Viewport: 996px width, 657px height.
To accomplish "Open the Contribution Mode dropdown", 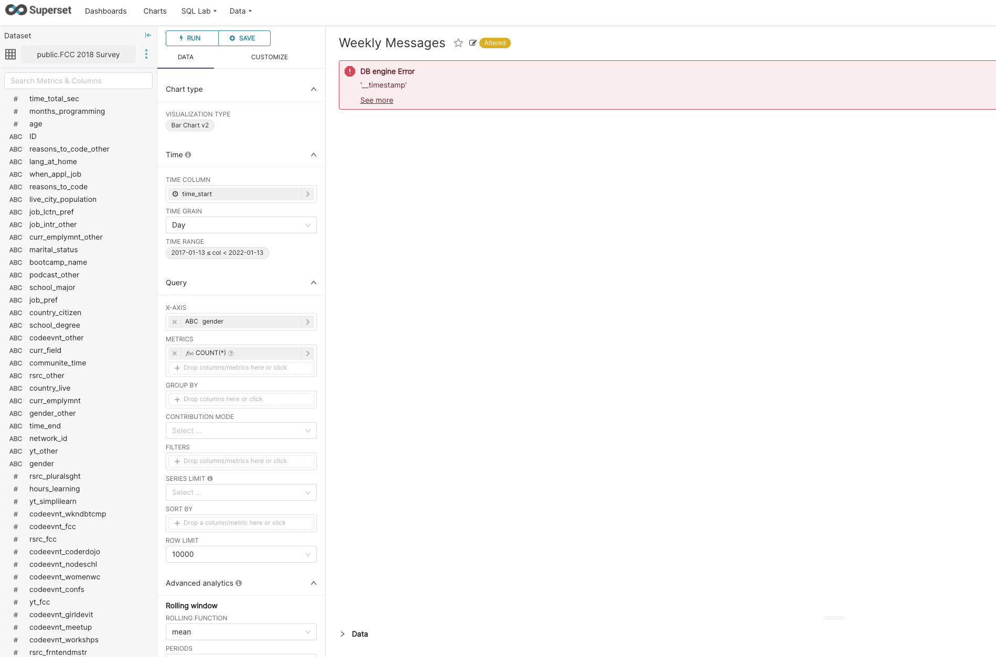I will point(241,430).
